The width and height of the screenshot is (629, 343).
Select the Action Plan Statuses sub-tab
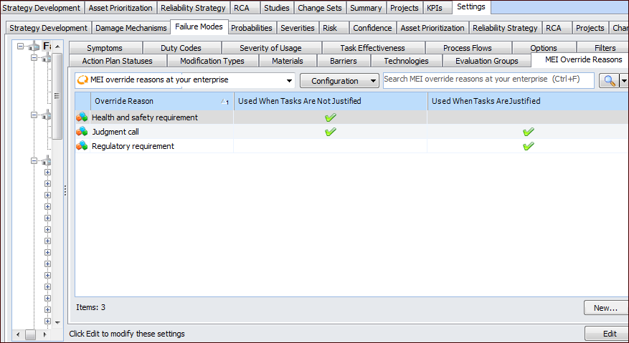point(117,61)
